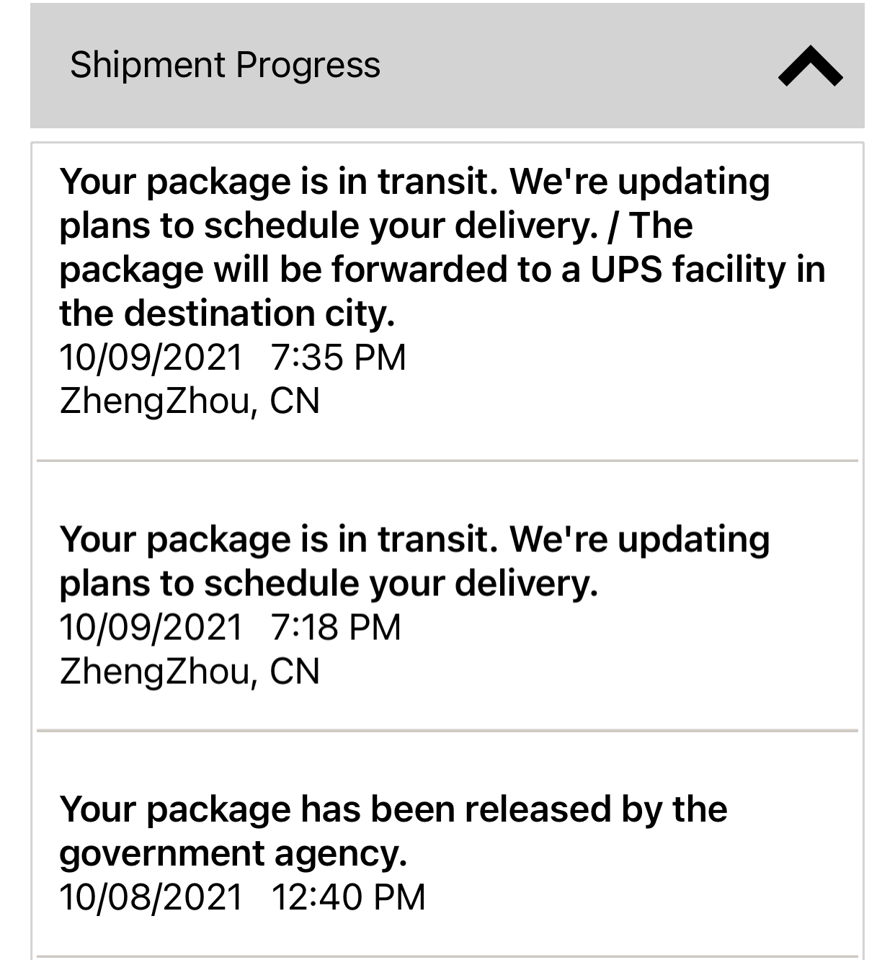Viewport: 895px width, 960px height.
Task: Tap the Shipment Progress header title
Action: point(225,65)
